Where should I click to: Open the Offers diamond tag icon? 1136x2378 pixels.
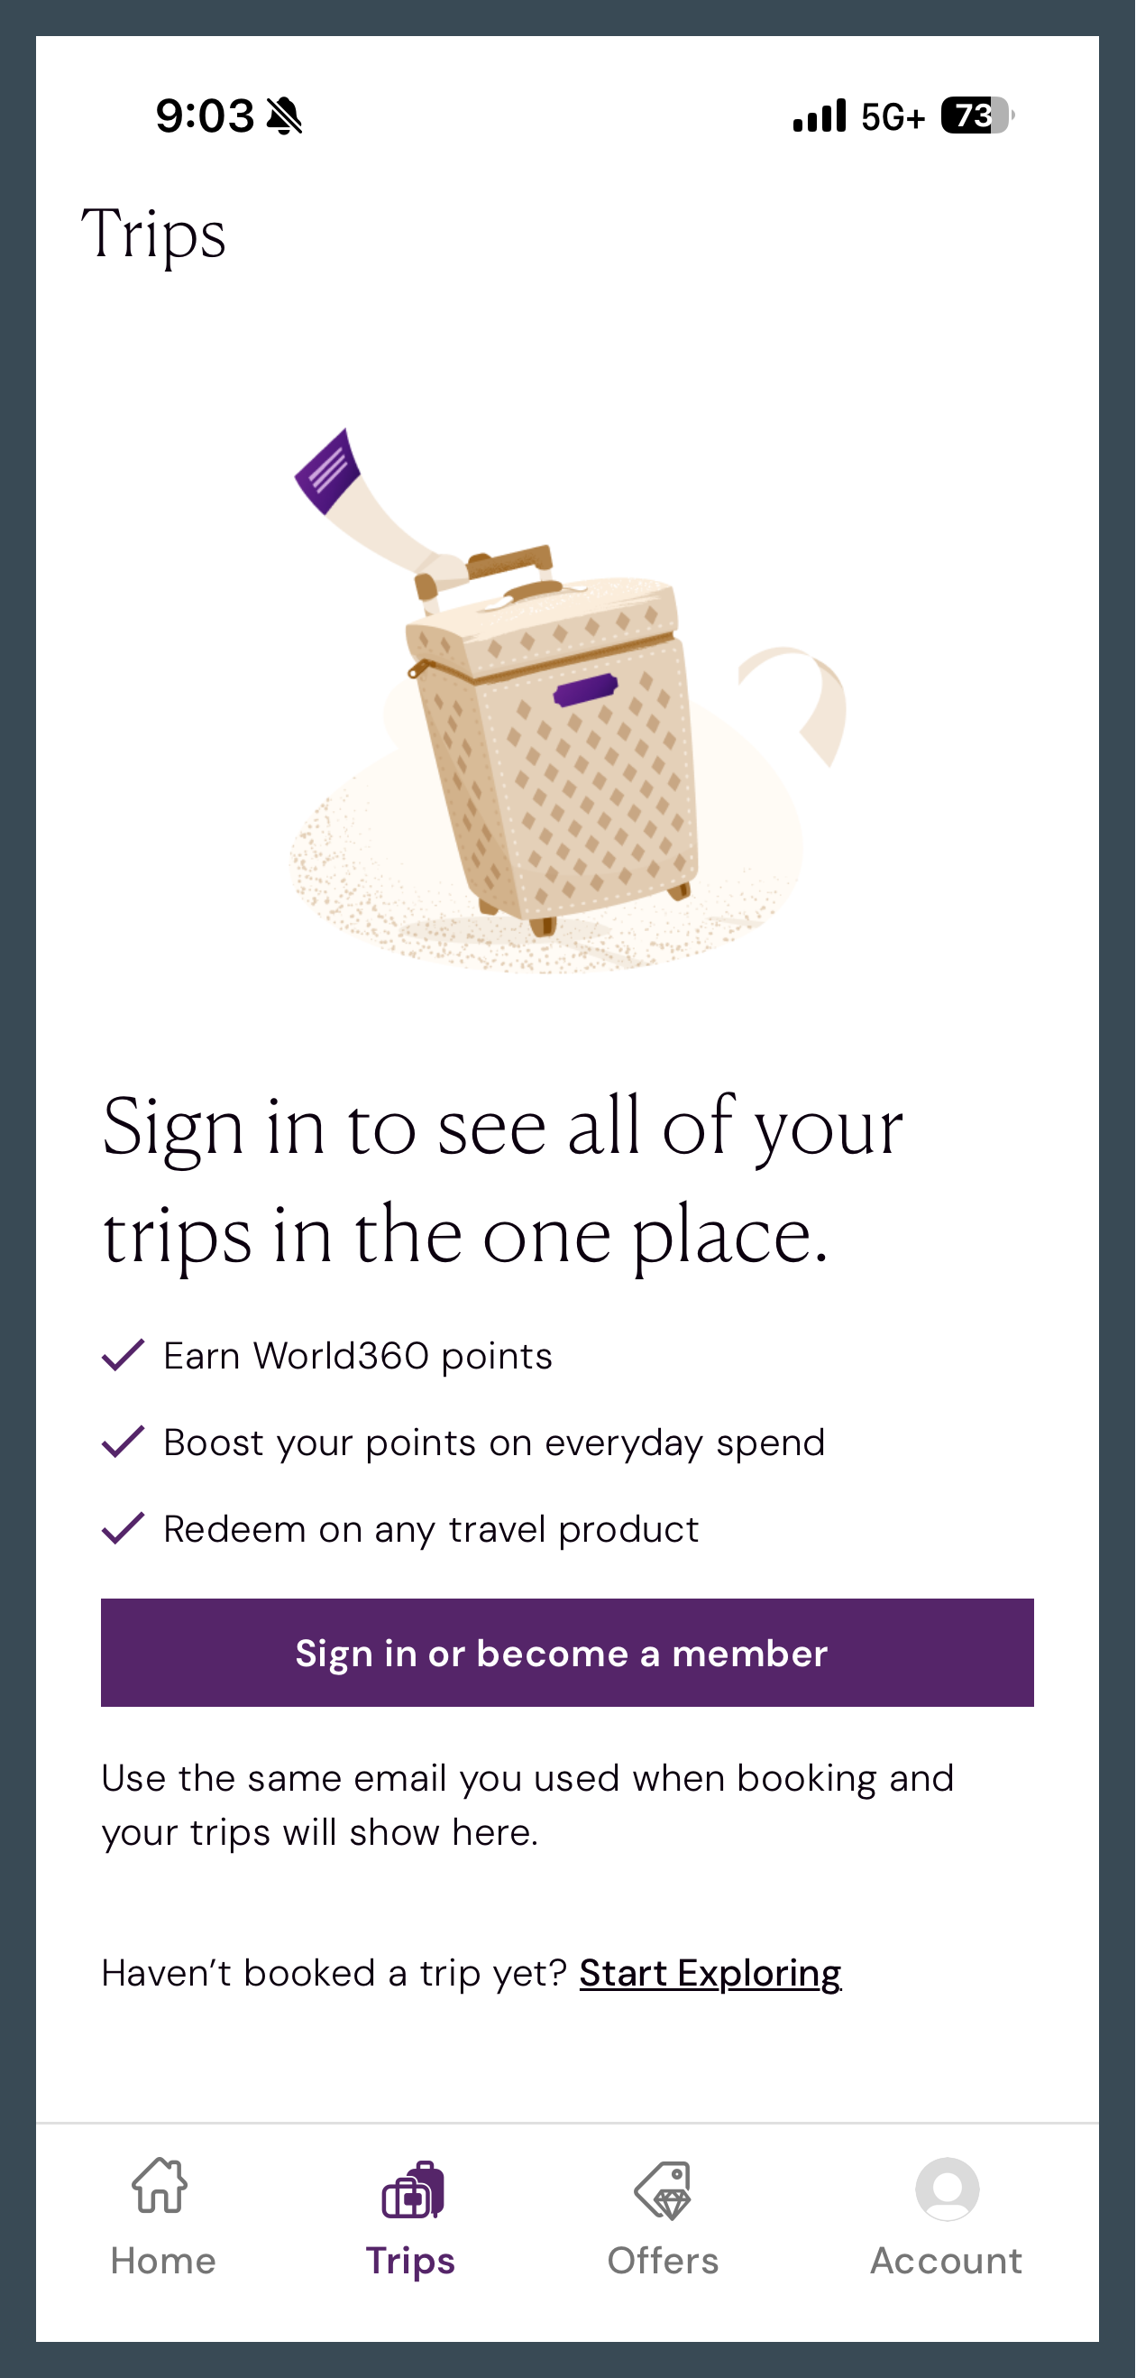click(663, 2189)
